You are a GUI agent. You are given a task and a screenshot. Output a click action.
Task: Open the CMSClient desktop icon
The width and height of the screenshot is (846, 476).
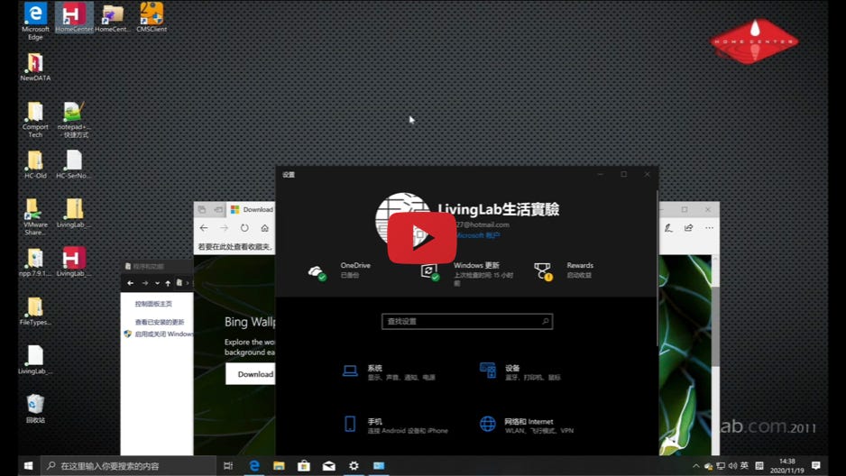152,17
